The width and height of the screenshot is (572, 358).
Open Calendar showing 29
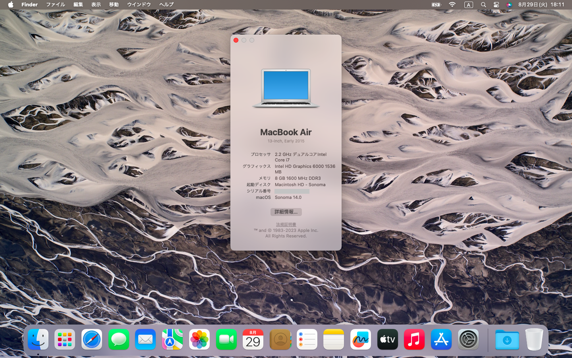point(253,339)
